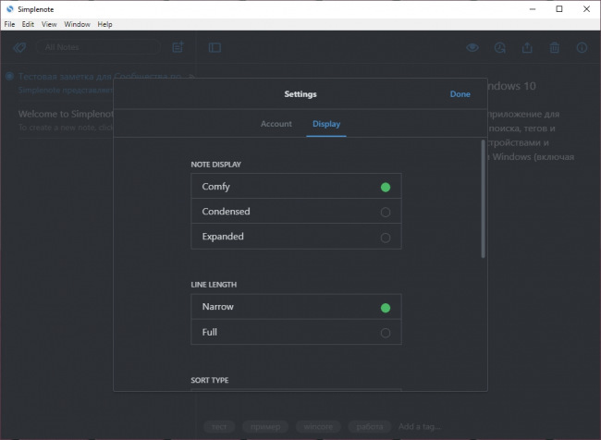Close the Simplenote window
This screenshot has height=440, width=601.
[x=586, y=9]
